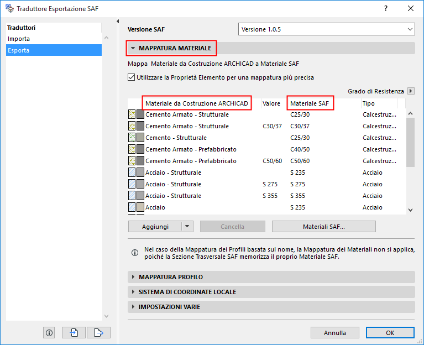Viewport: 424px width, 345px height.
Task: Click 'Cemento Armato - Prefabbricato' in C40/50 row
Action: point(191,149)
